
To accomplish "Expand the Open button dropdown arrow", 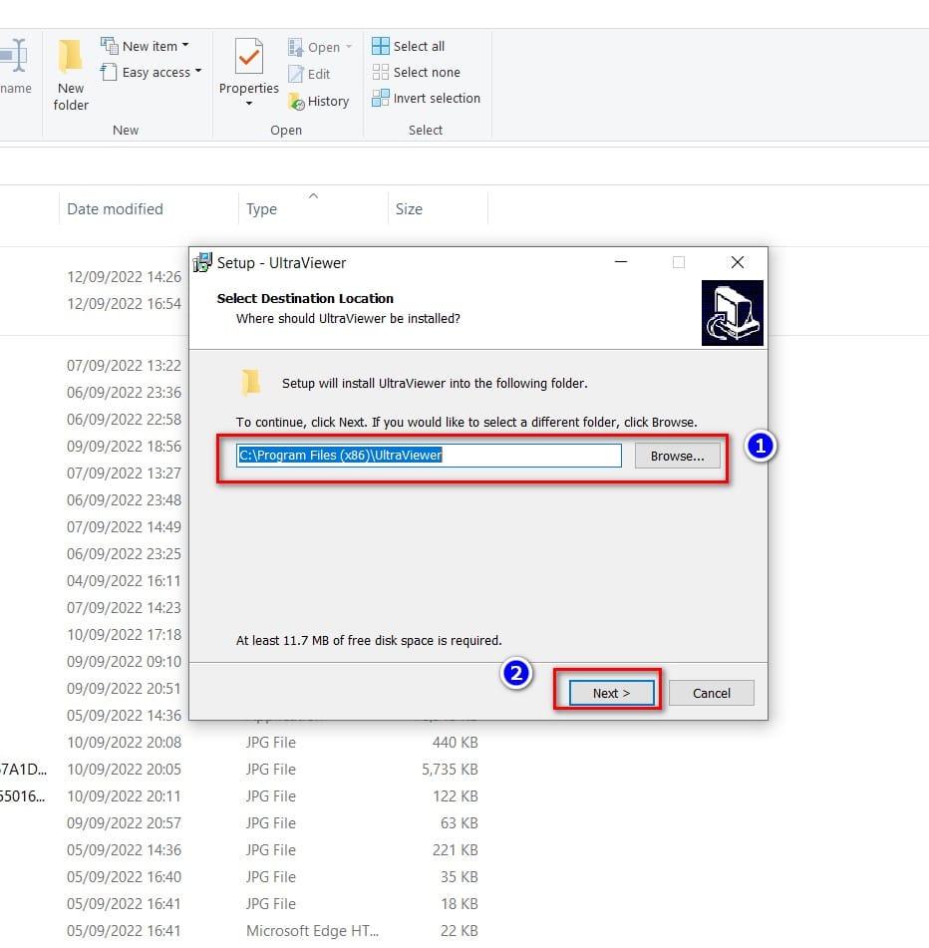I will pyautogui.click(x=349, y=47).
